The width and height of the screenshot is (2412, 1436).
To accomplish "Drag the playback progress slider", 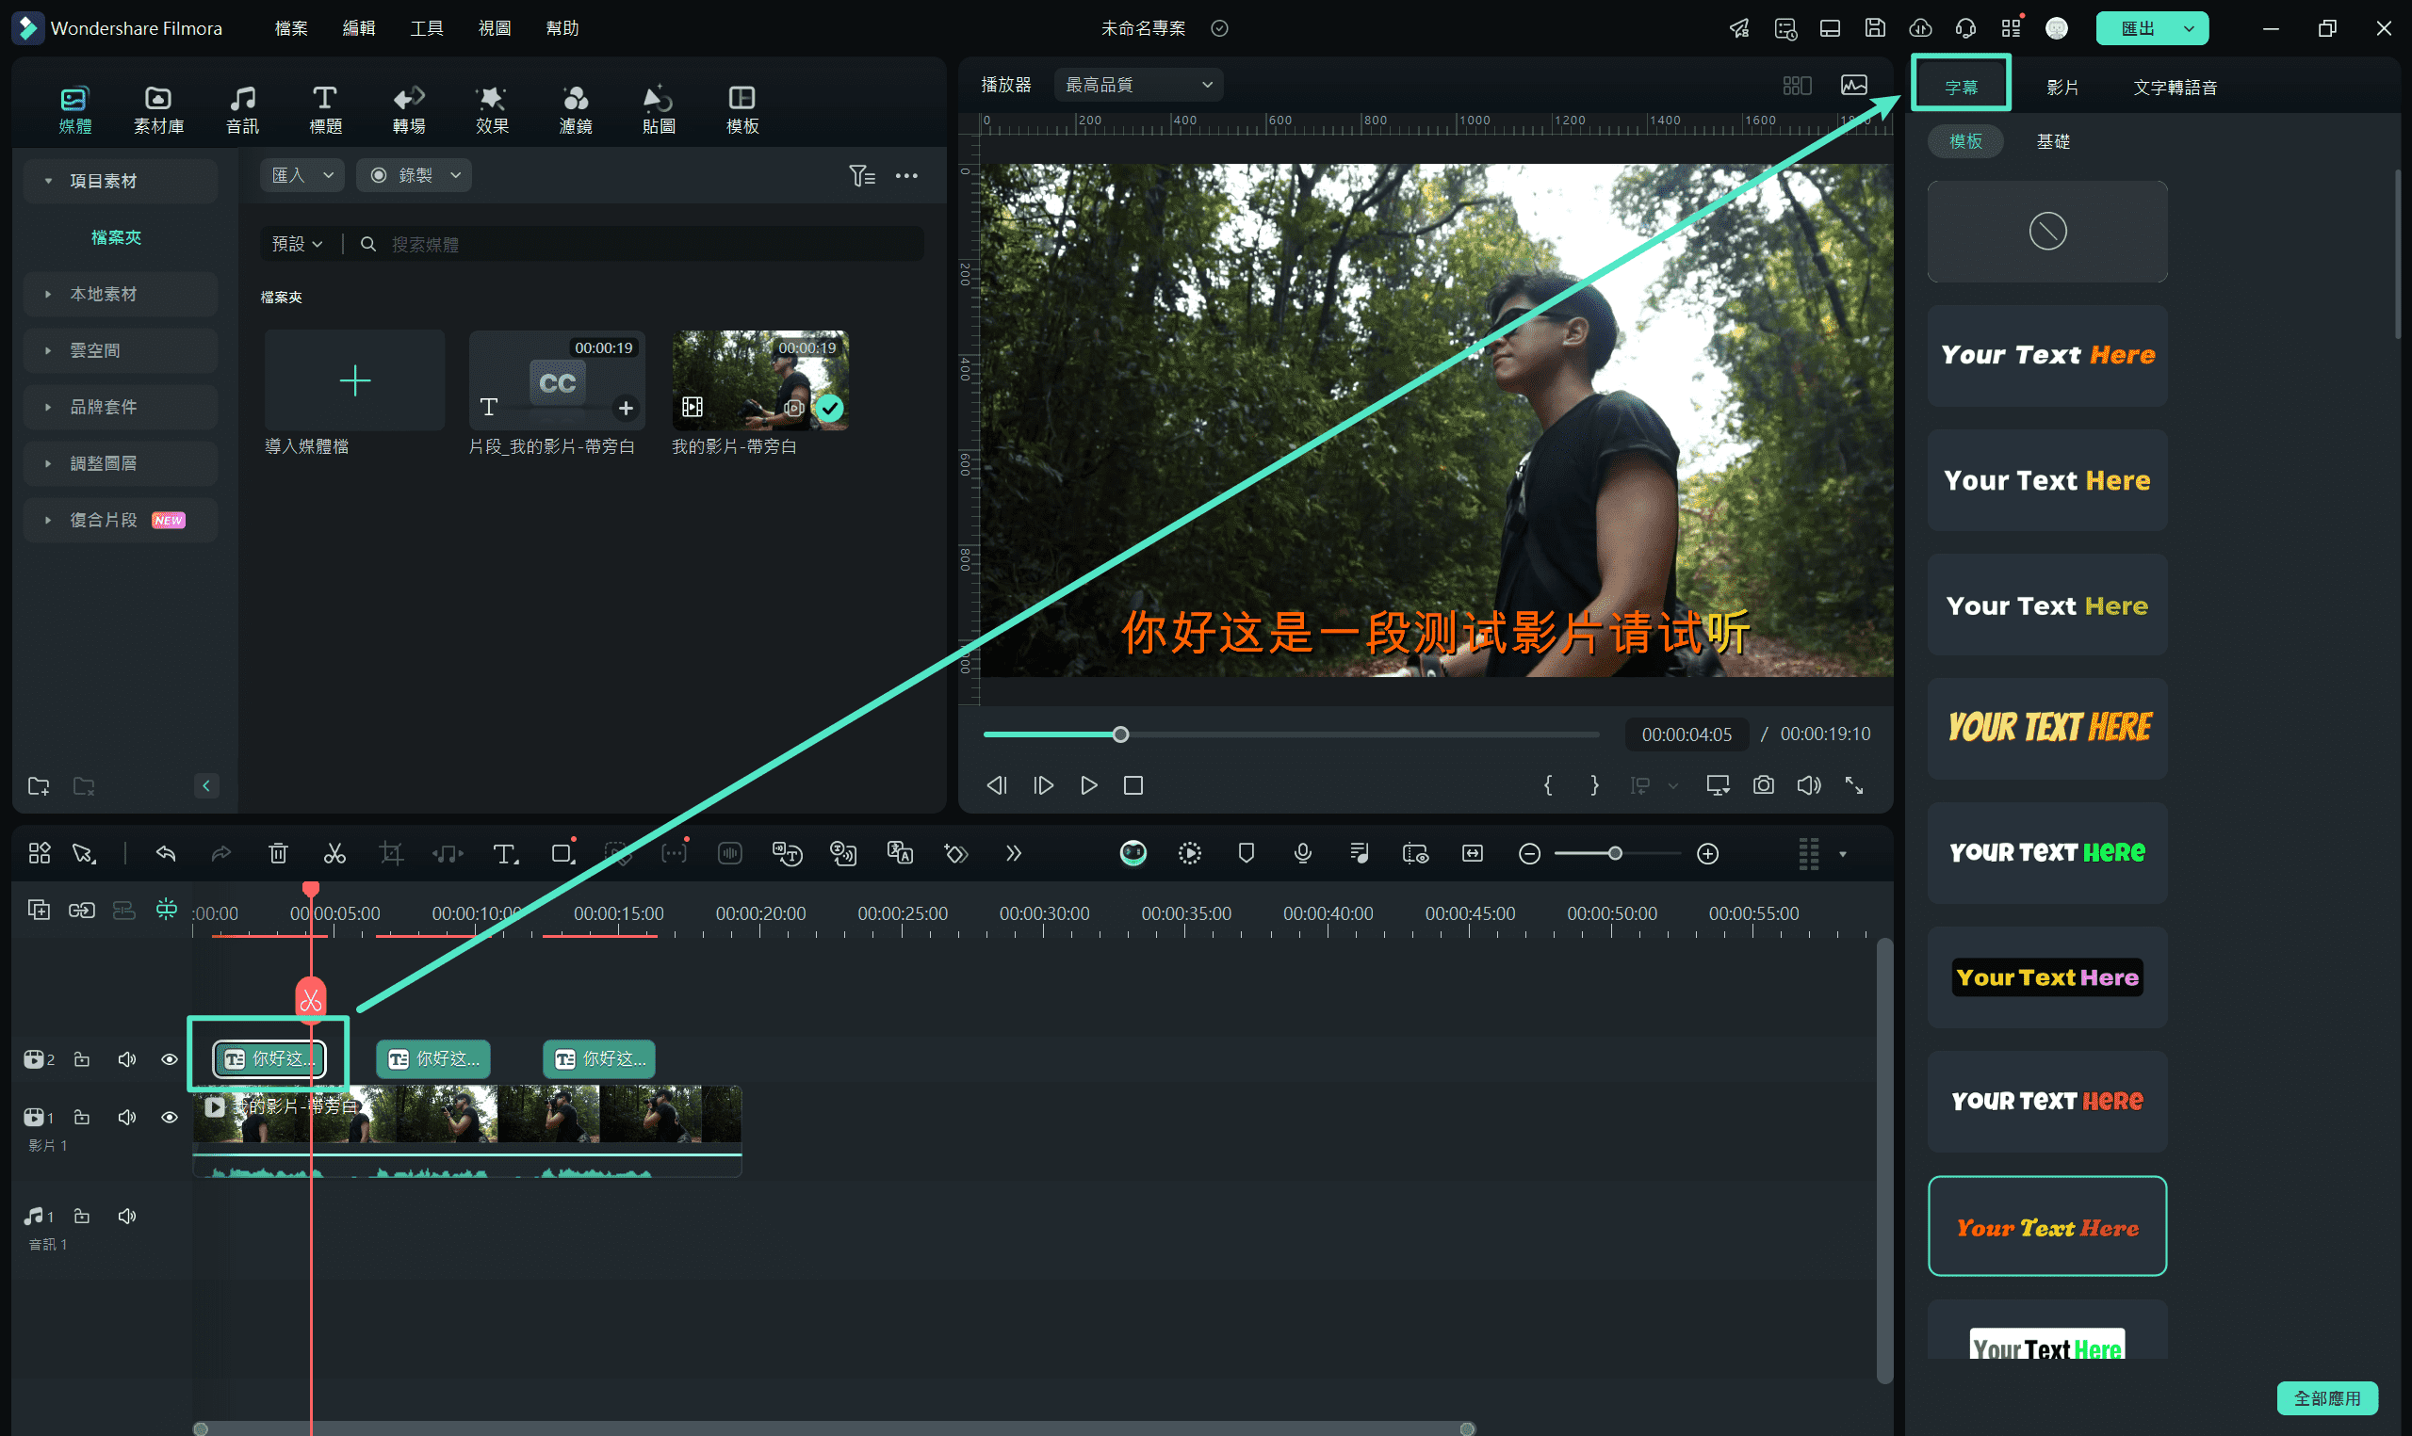I will (1118, 735).
